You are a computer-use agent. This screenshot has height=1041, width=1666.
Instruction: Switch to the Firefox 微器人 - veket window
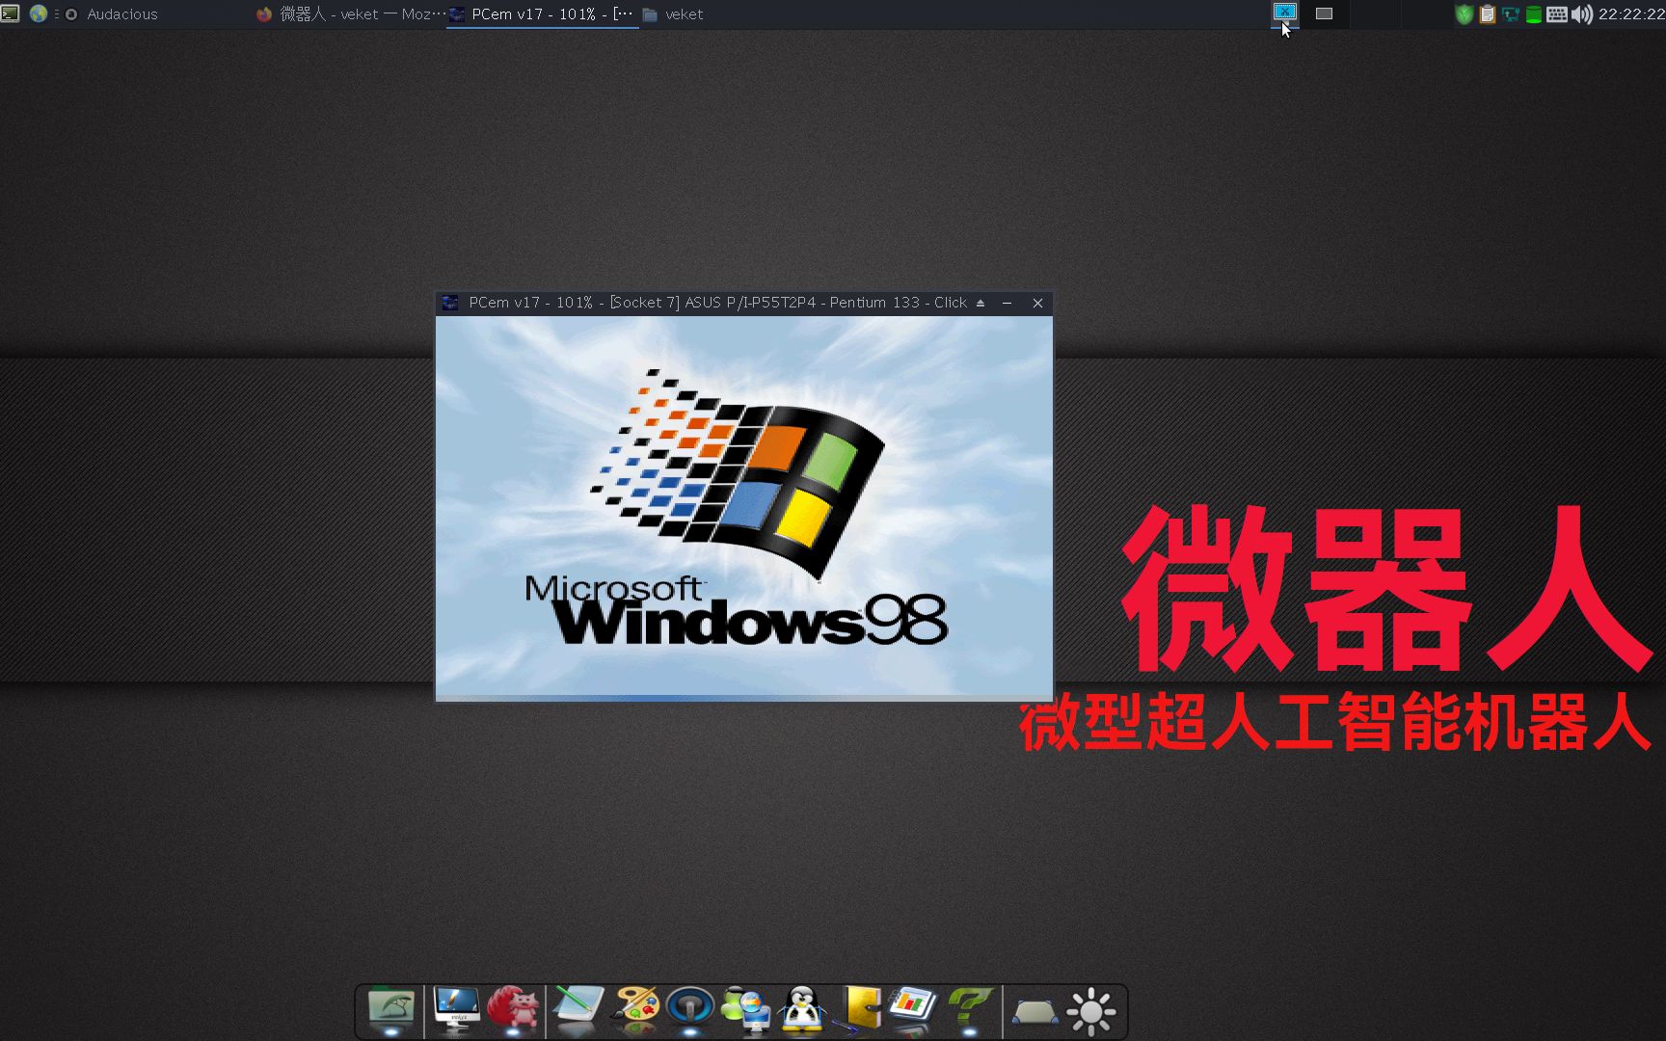(x=351, y=13)
